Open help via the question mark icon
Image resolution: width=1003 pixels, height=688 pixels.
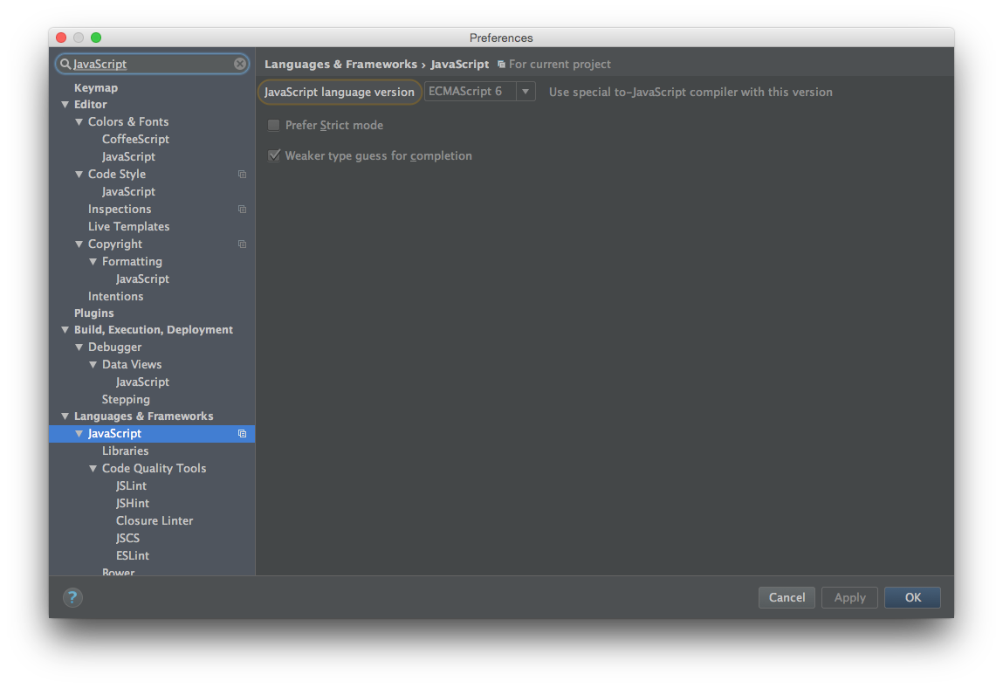click(72, 597)
